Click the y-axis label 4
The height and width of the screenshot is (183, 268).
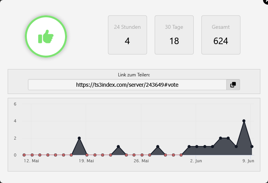[15, 121]
